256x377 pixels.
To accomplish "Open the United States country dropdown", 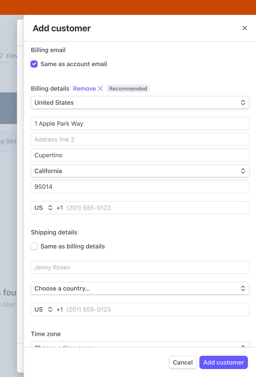I will coord(140,102).
